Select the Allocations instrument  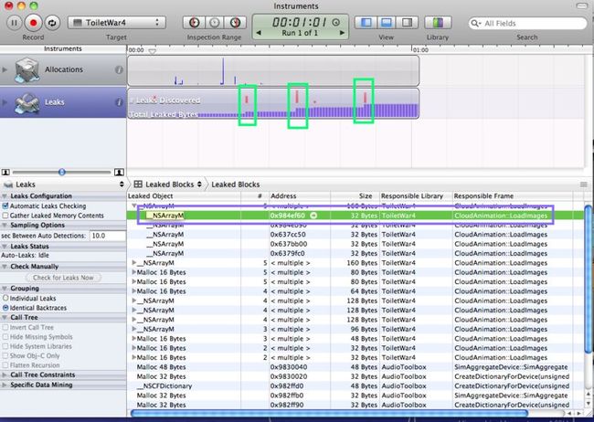(x=63, y=69)
